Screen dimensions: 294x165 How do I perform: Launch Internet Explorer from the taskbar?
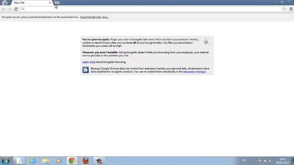33,161
